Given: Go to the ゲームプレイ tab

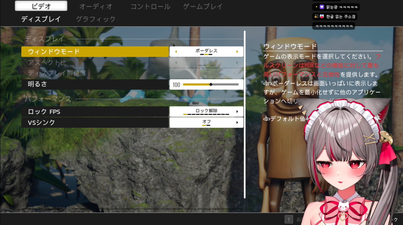Looking at the screenshot, I should pyautogui.click(x=203, y=6).
